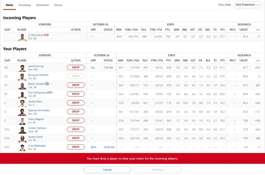
Task: Click Franz Wagner's headshot thumbnail
Action: [22, 121]
